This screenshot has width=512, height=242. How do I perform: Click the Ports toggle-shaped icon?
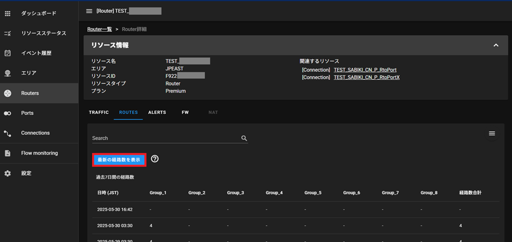8,113
